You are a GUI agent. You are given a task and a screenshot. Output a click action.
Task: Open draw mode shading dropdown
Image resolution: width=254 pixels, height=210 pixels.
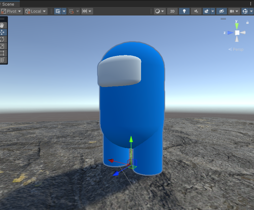[x=160, y=11]
